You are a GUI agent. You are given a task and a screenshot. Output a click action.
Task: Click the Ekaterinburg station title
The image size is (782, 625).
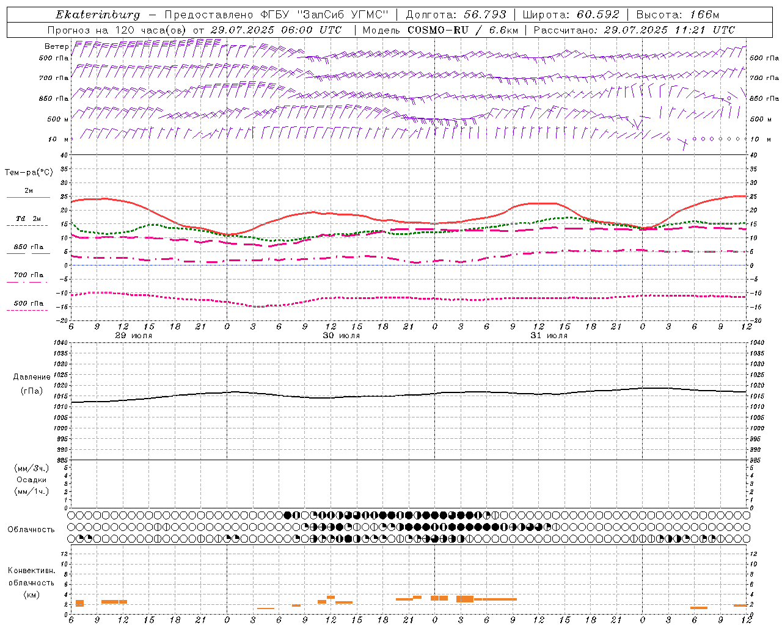(x=98, y=15)
